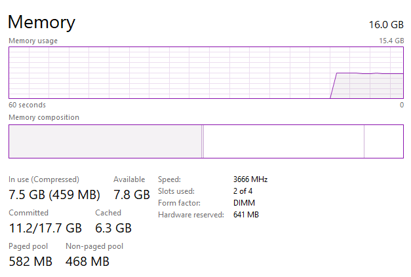411x277 pixels.
Task: Click the 16.0 GB total memory label
Action: coord(387,25)
